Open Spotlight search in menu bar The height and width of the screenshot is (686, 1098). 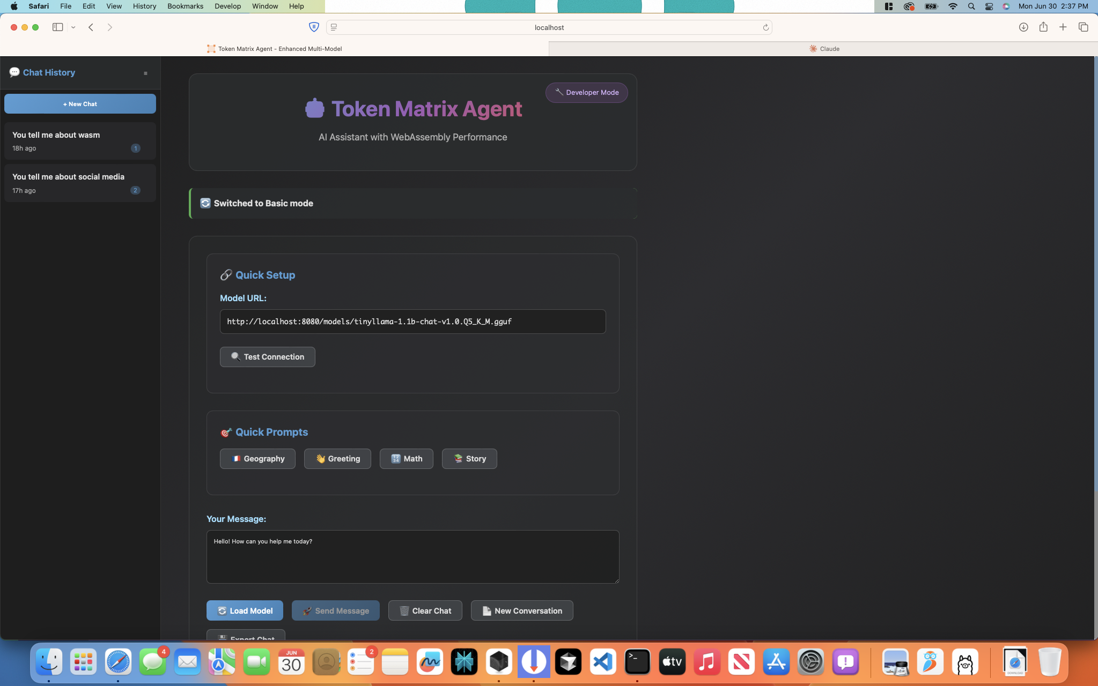pos(971,6)
